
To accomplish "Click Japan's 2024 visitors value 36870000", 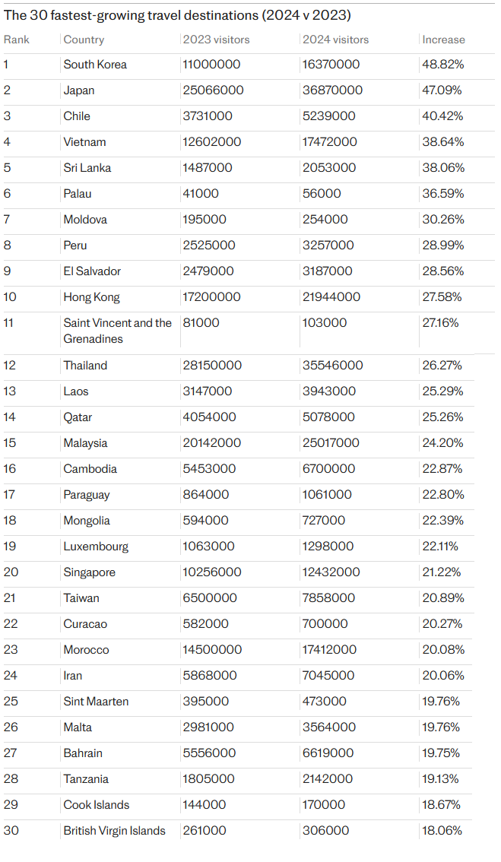I will pos(332,90).
